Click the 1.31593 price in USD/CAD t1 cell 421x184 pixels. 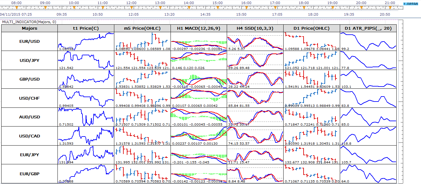pos(66,143)
